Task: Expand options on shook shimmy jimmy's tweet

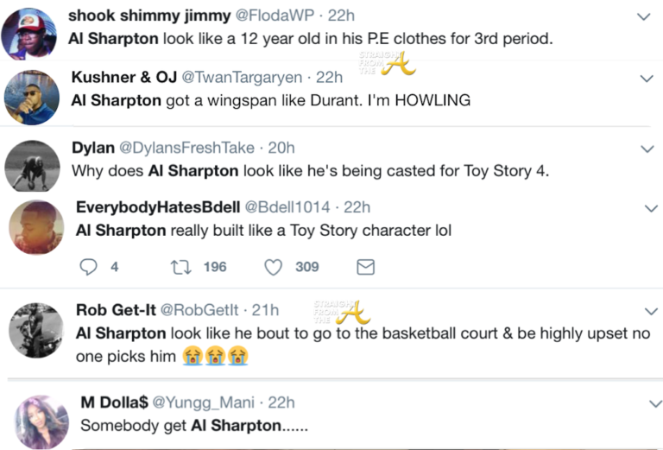Action: pyautogui.click(x=643, y=16)
